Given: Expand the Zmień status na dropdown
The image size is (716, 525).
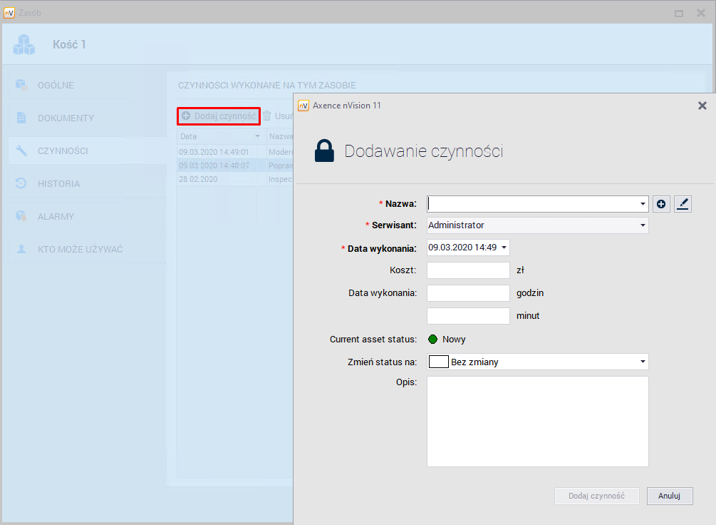Looking at the screenshot, I should point(643,362).
